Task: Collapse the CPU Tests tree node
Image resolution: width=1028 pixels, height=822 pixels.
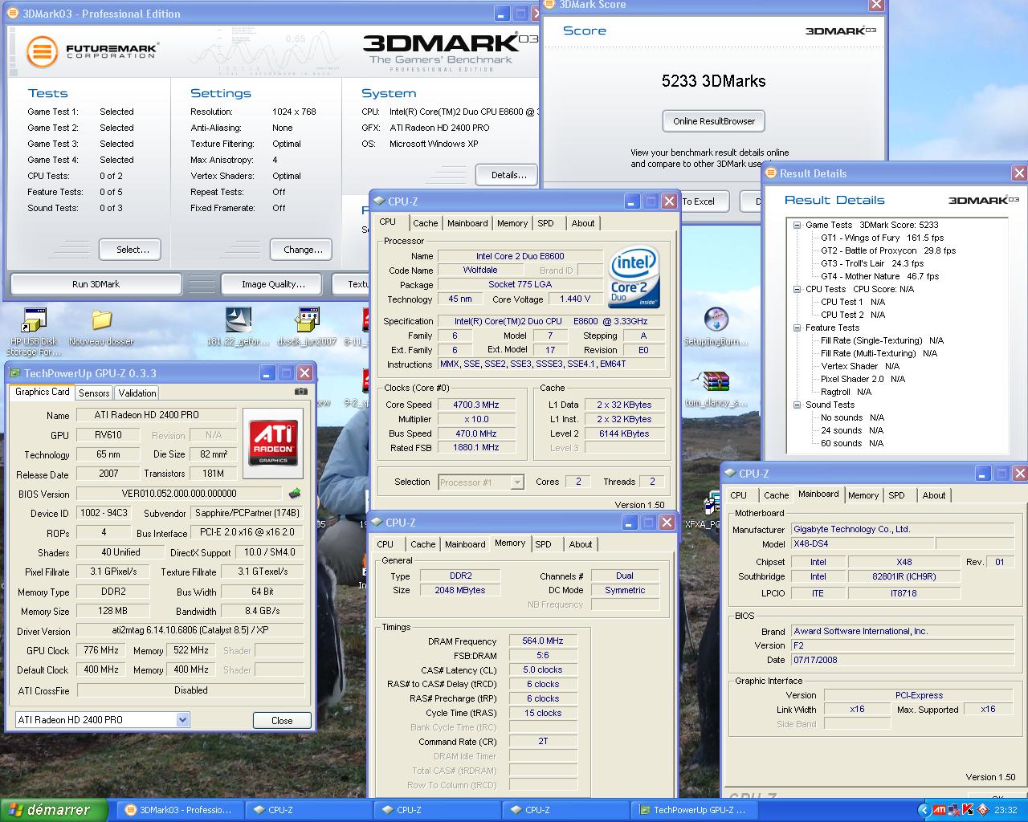Action: click(x=798, y=289)
